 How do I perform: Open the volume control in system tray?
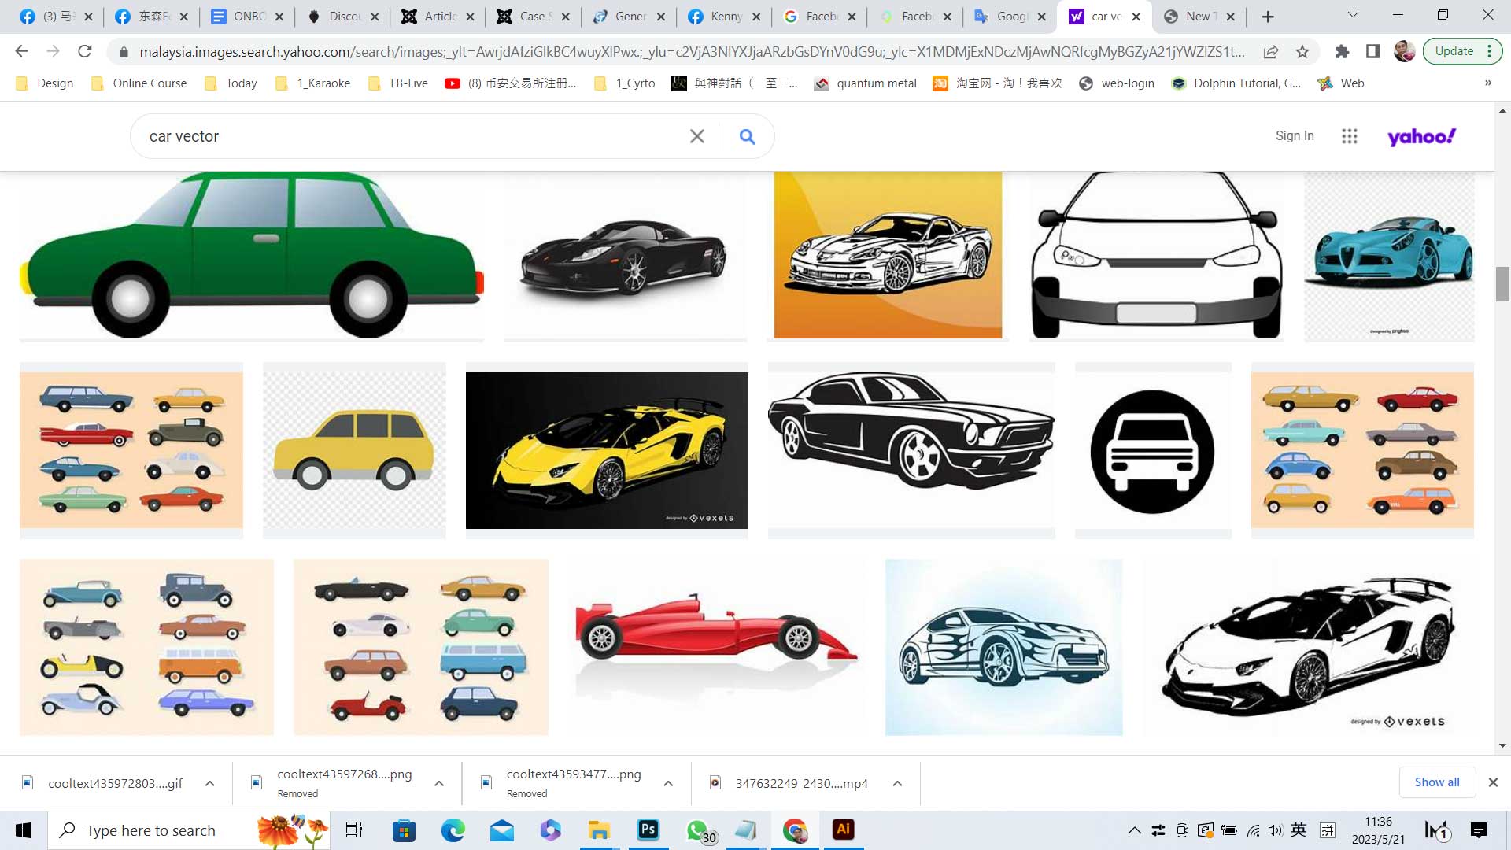pyautogui.click(x=1275, y=830)
